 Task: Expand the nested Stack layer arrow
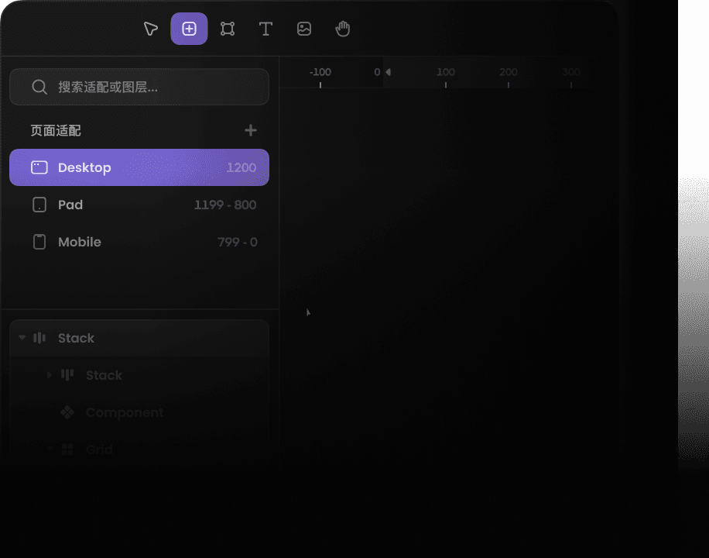click(50, 375)
